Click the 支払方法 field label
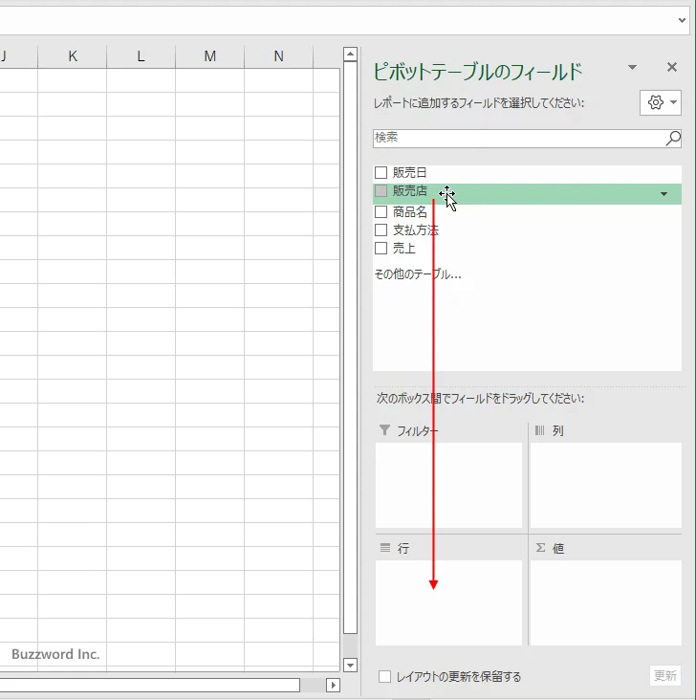The width and height of the screenshot is (696, 700). [x=416, y=230]
